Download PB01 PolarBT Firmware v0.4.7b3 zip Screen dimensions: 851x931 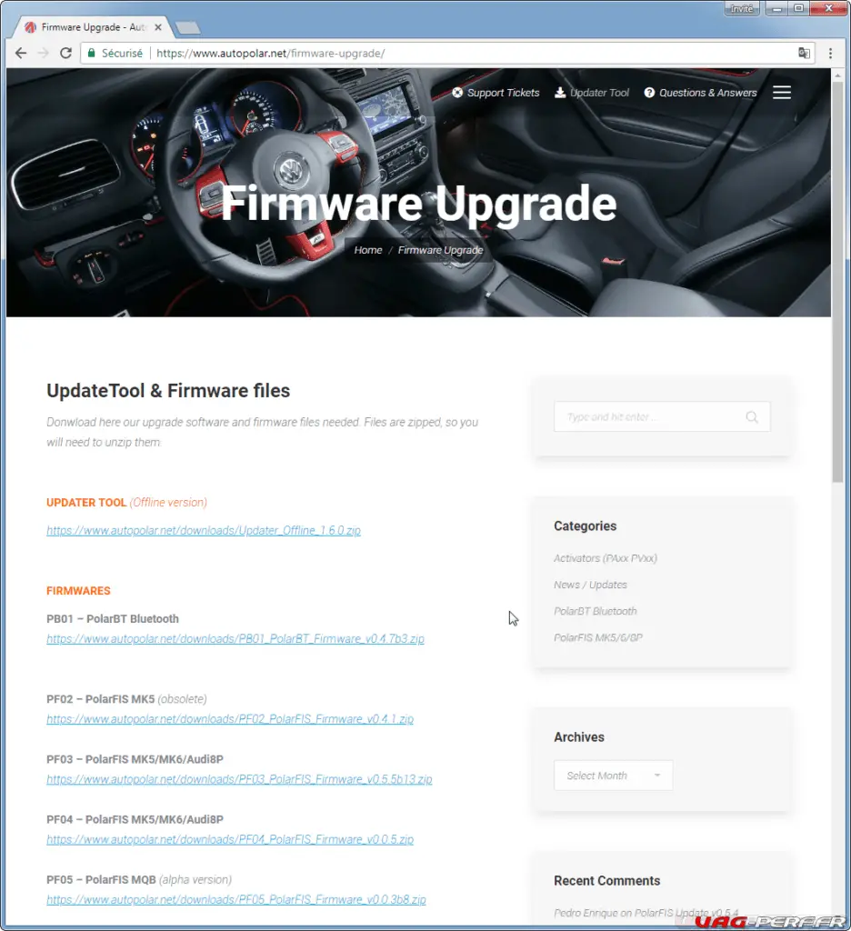tap(235, 639)
